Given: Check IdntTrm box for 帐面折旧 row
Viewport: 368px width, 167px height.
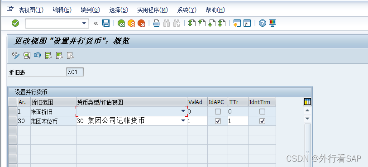Looking at the screenshot, I should (262, 111).
